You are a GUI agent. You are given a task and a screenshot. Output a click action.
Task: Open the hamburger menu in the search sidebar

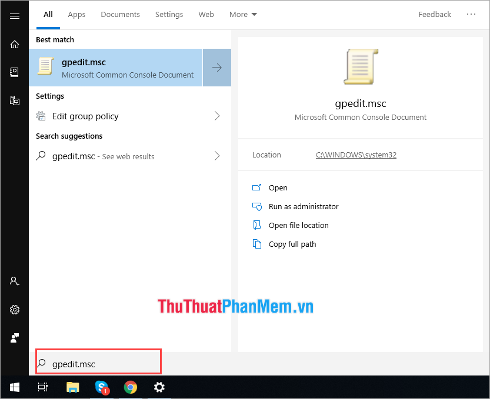coord(15,16)
